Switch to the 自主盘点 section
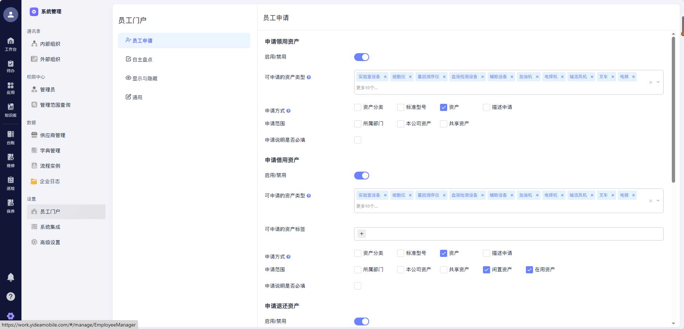Screen dimensions: 684x329 point(142,59)
